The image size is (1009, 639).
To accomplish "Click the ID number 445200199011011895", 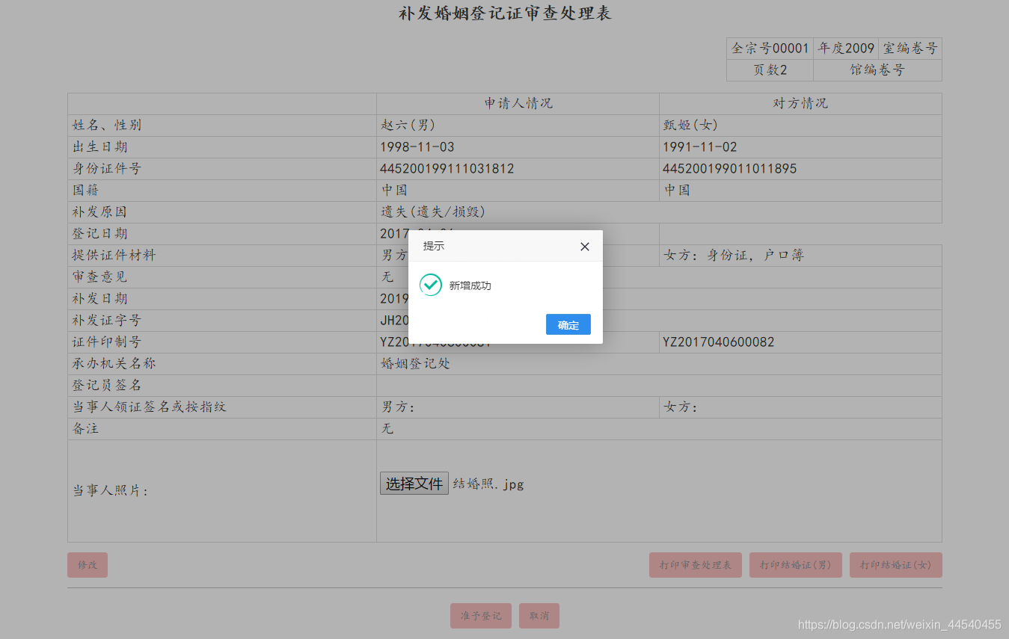I will coord(730,168).
